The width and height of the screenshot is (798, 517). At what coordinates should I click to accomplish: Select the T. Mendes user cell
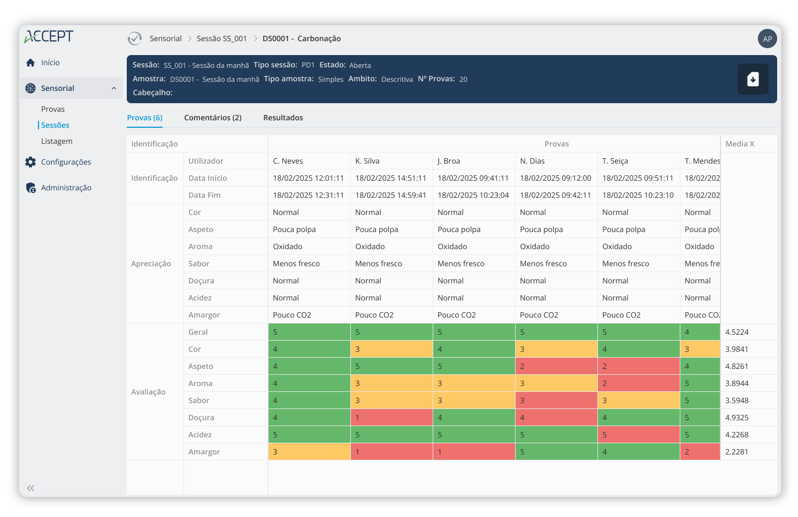coord(700,161)
